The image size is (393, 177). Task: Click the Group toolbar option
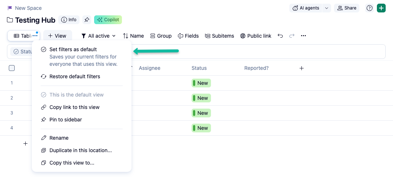pos(161,36)
